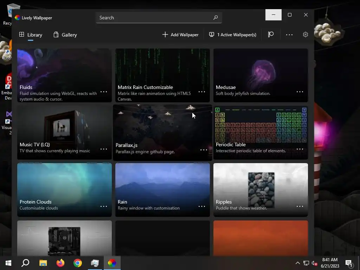Open the settings gear icon

306,34
